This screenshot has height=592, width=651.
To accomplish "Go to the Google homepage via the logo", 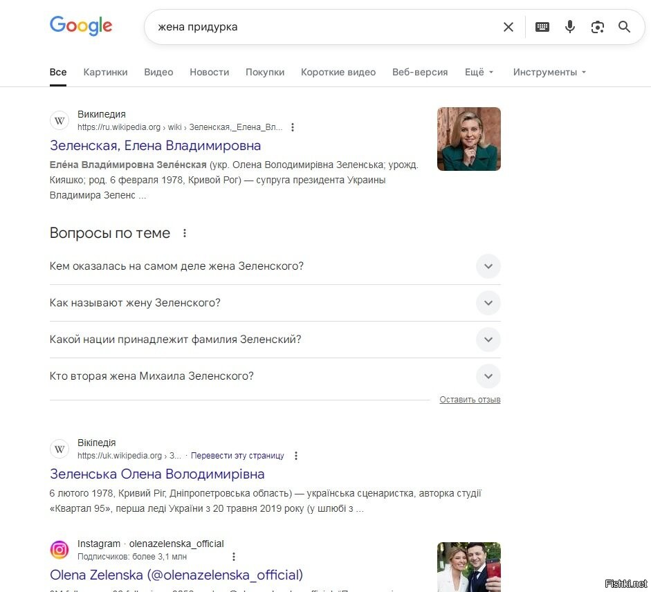I will (81, 26).
